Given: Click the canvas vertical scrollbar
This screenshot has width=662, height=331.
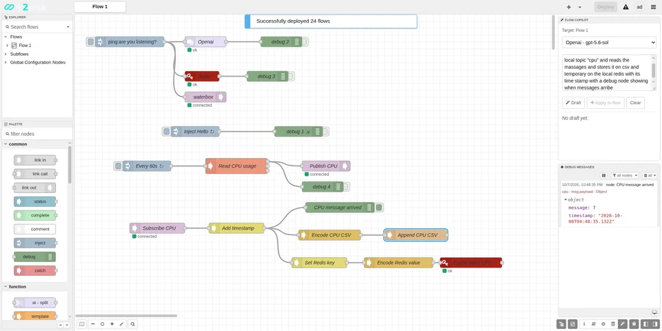Looking at the screenshot, I should pyautogui.click(x=553, y=33).
